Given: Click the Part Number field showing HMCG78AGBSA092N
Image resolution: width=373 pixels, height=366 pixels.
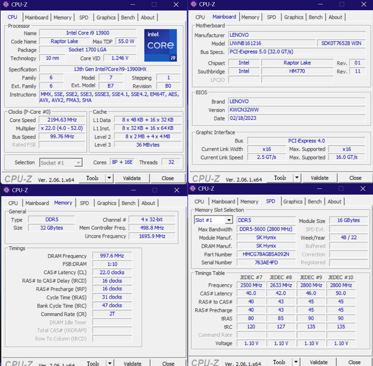Looking at the screenshot, I should 266,254.
